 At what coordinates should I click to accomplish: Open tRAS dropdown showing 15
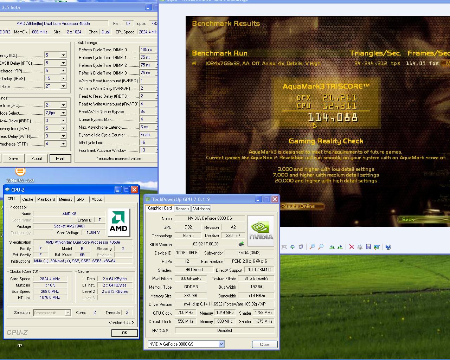point(63,78)
